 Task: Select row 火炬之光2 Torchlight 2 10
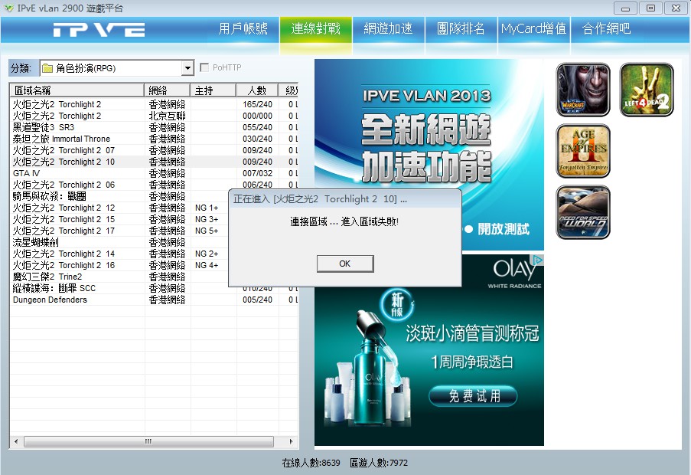point(154,162)
